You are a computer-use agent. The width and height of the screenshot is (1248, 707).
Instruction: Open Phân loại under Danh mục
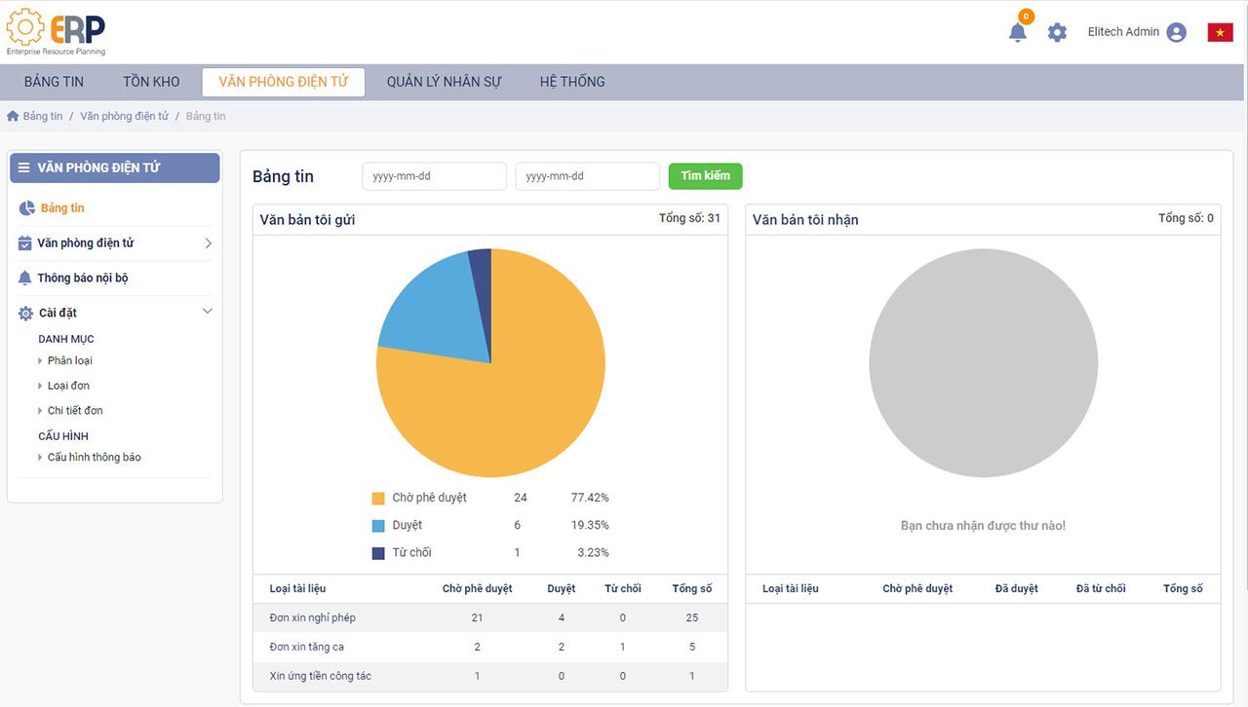[70, 360]
